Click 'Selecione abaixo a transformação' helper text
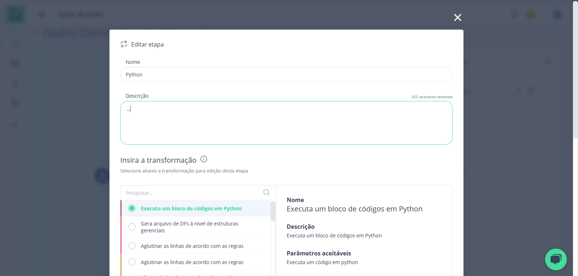 click(184, 171)
